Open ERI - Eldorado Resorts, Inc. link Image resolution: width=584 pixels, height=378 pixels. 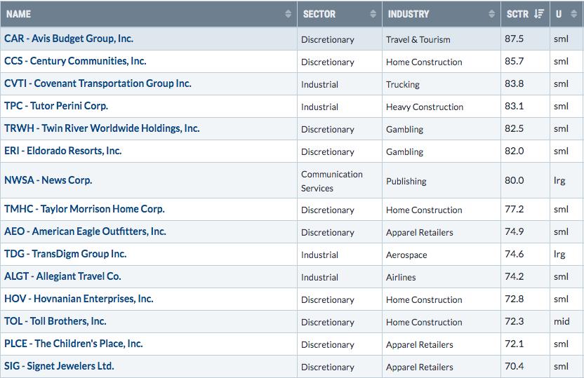[x=63, y=151]
